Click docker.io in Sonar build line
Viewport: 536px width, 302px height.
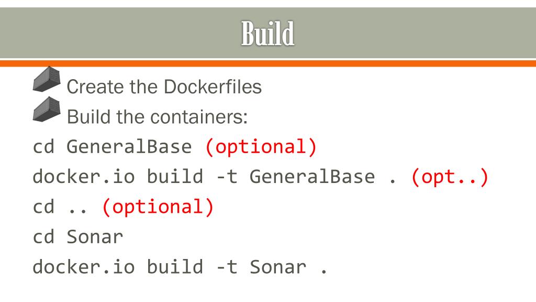click(84, 267)
